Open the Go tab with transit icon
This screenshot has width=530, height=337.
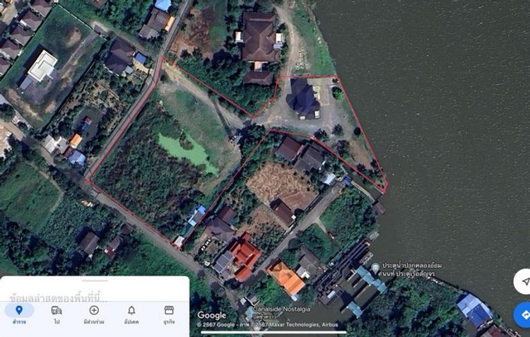57,314
